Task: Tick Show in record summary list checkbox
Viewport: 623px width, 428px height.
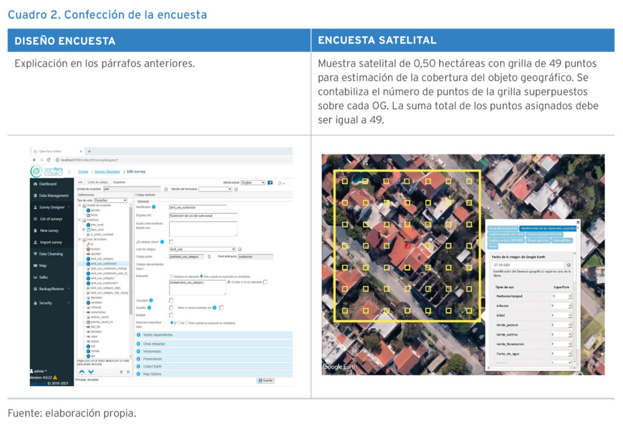Action: point(221,308)
